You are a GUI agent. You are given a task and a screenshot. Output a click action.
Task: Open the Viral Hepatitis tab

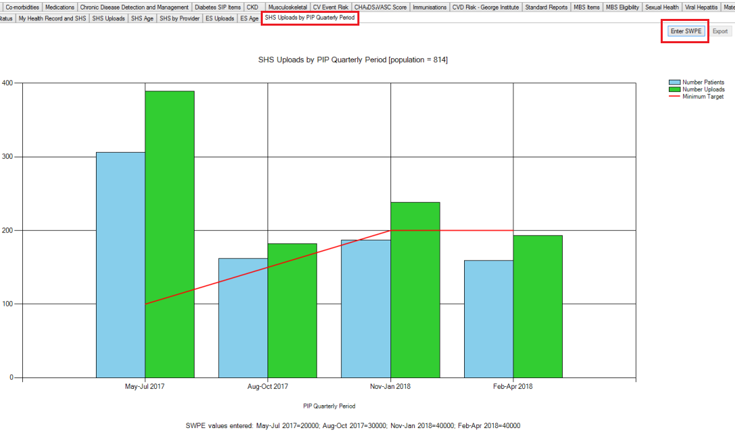[x=701, y=7]
